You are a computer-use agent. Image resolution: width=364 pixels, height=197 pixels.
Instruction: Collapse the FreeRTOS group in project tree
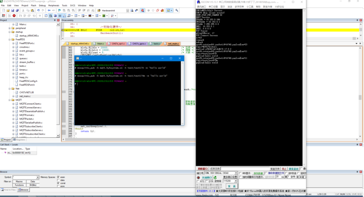pos(10,40)
